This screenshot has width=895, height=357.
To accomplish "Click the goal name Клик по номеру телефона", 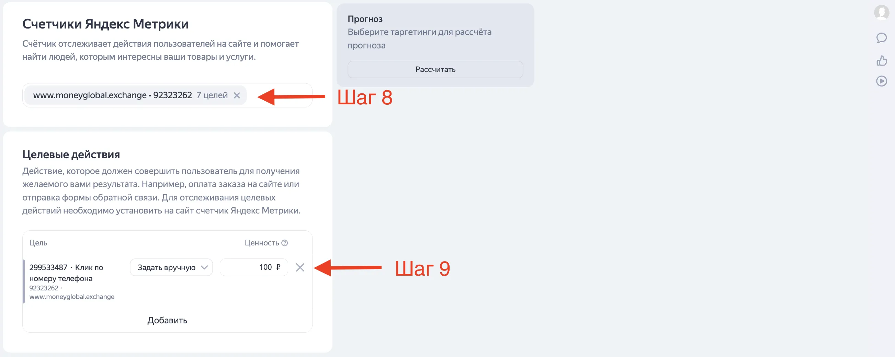I will click(x=66, y=273).
